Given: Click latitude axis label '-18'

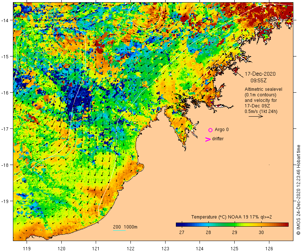Looking at the screenshot, I should (5, 165).
